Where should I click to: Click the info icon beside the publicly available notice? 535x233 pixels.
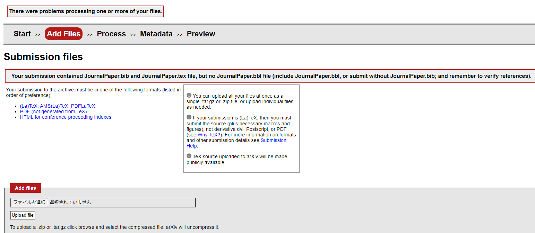[x=189, y=156]
